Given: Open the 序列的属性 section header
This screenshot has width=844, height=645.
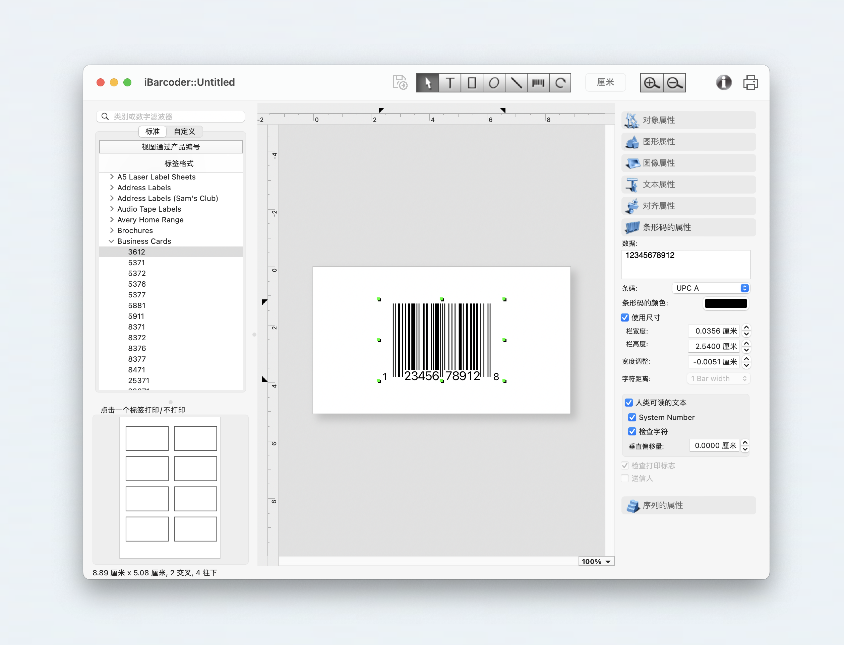Looking at the screenshot, I should point(688,506).
